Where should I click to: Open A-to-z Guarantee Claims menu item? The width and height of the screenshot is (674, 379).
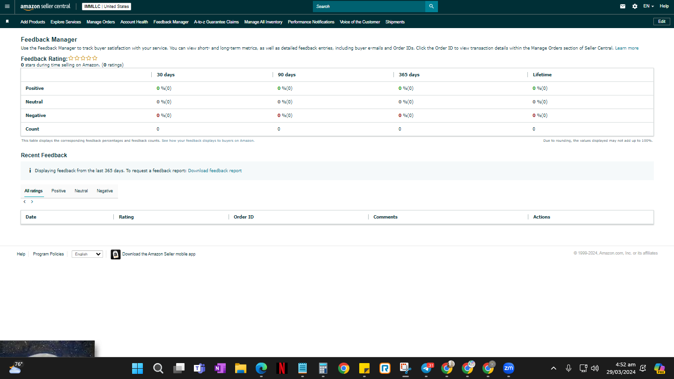click(x=216, y=22)
